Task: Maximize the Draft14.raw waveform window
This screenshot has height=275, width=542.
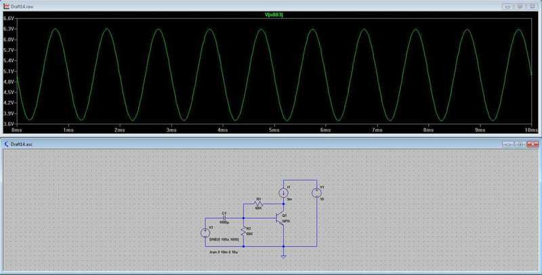Action: tap(520, 5)
